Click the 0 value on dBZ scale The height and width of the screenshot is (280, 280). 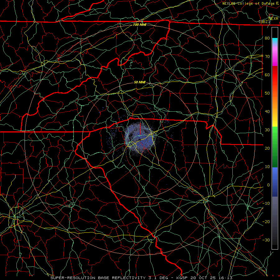268,185
